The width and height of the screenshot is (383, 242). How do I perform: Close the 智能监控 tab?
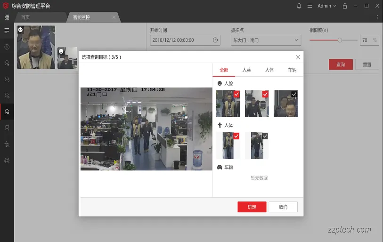click(x=114, y=17)
